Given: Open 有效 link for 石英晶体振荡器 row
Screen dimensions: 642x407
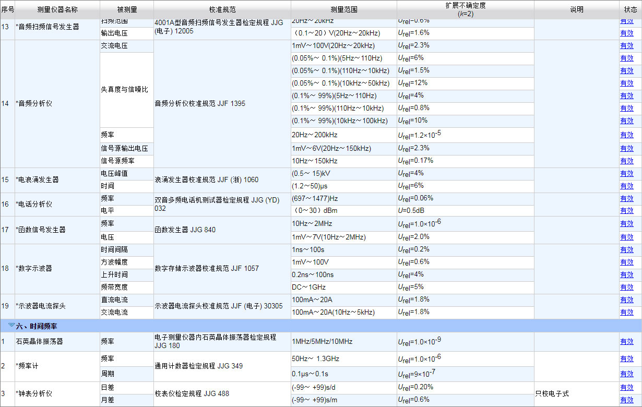Looking at the screenshot, I should coord(626,342).
